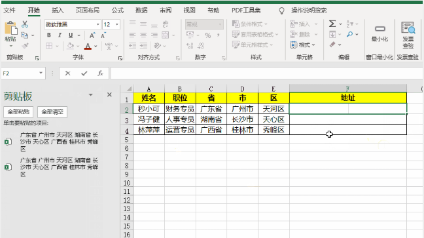This screenshot has height=238, width=424.
Task: Align text to top
Action: pyautogui.click(x=132, y=24)
